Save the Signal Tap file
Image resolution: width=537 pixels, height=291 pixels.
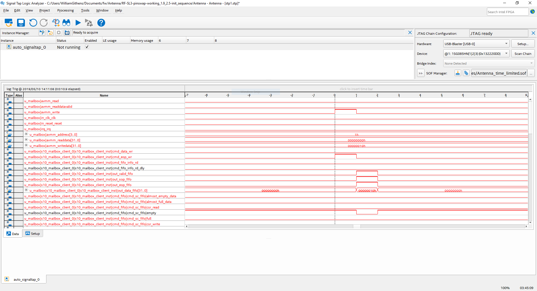click(21, 23)
